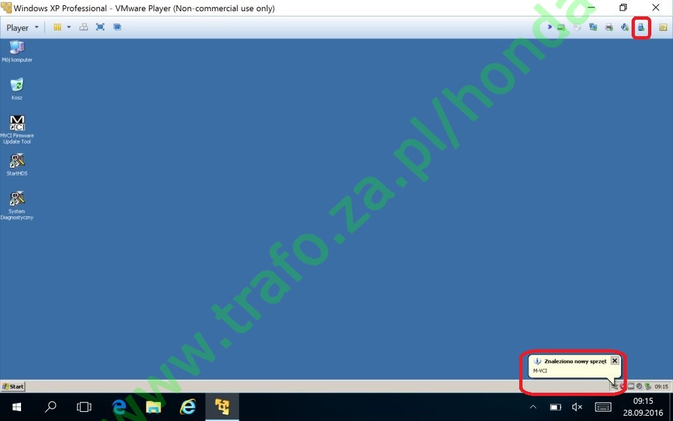Show hidden icons in the host system tray
The image size is (673, 421).
tap(533, 407)
